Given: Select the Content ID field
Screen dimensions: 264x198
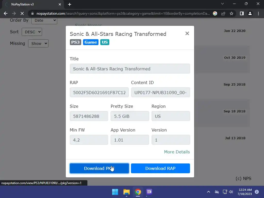Looking at the screenshot, I should pos(160,93).
